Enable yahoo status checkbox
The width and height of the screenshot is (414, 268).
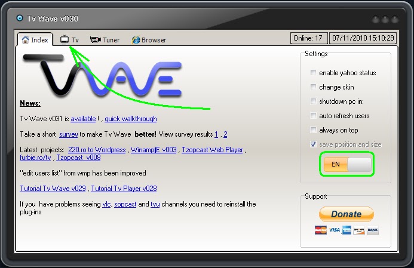(x=313, y=73)
